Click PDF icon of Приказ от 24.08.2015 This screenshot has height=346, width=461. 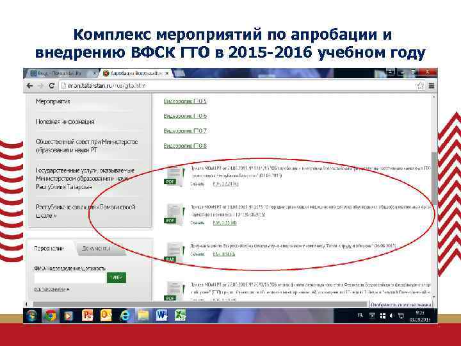tap(175, 176)
